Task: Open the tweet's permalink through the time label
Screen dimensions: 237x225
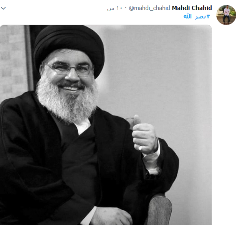Action: point(115,8)
